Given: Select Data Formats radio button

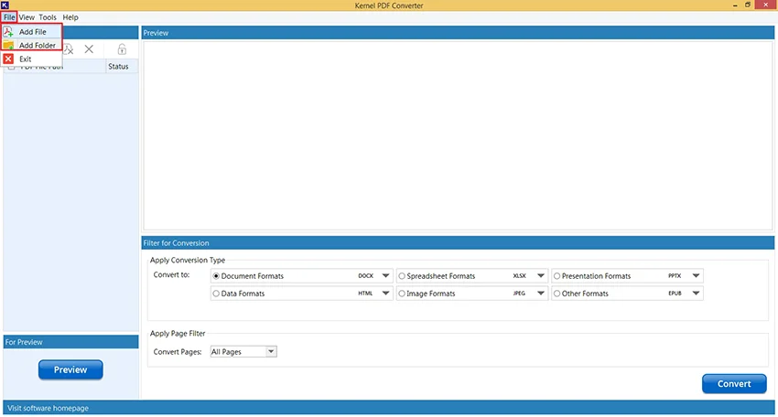Looking at the screenshot, I should [x=216, y=294].
